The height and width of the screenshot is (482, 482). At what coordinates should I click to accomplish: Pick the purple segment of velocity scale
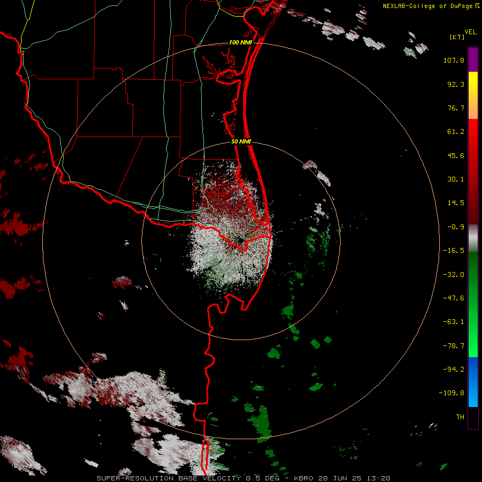click(x=473, y=59)
